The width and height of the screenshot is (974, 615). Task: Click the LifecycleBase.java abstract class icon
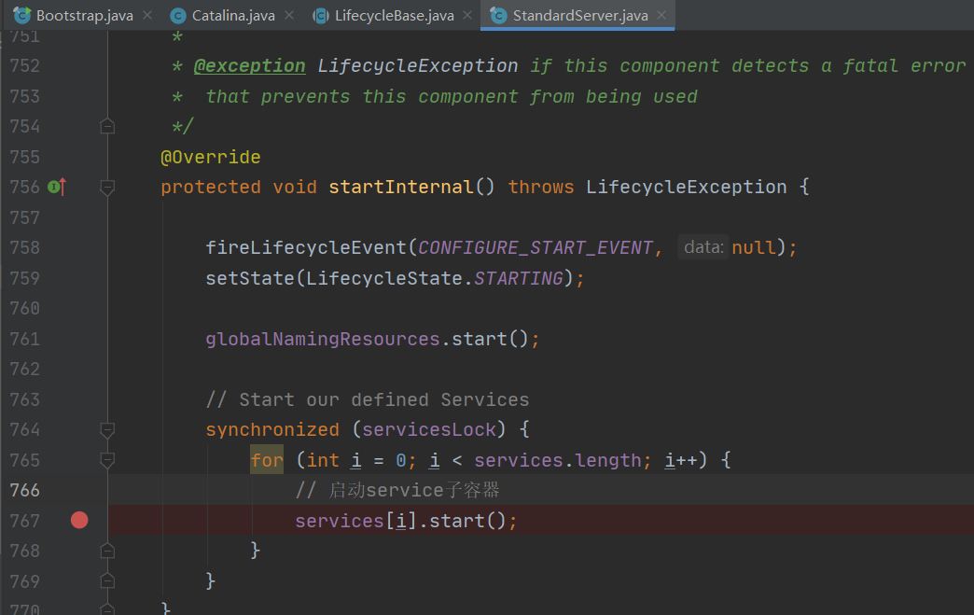point(321,16)
